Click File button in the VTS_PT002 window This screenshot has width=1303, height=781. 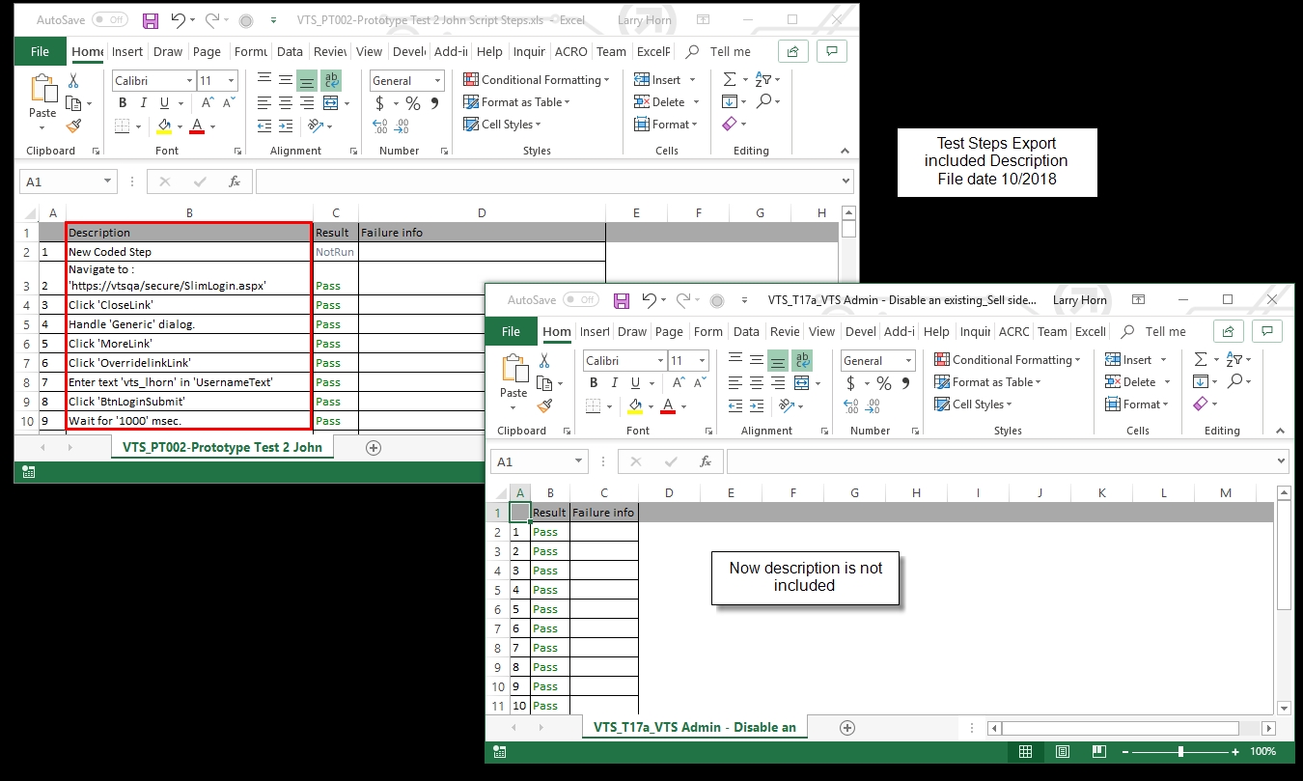click(x=40, y=52)
